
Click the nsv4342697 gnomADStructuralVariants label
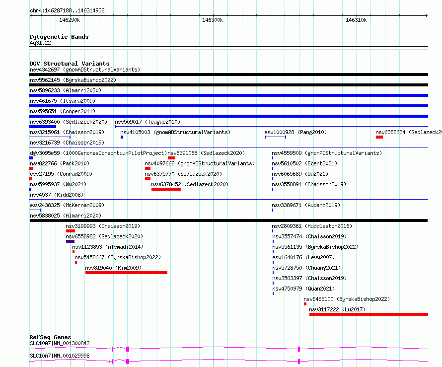pos(85,70)
